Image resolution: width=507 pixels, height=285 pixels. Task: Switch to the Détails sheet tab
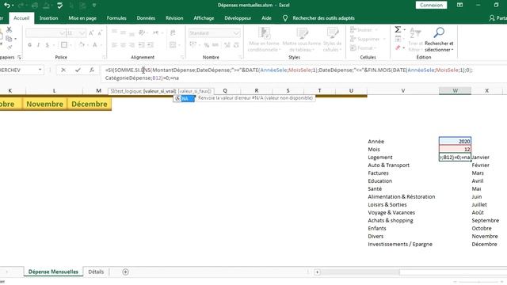click(x=96, y=272)
